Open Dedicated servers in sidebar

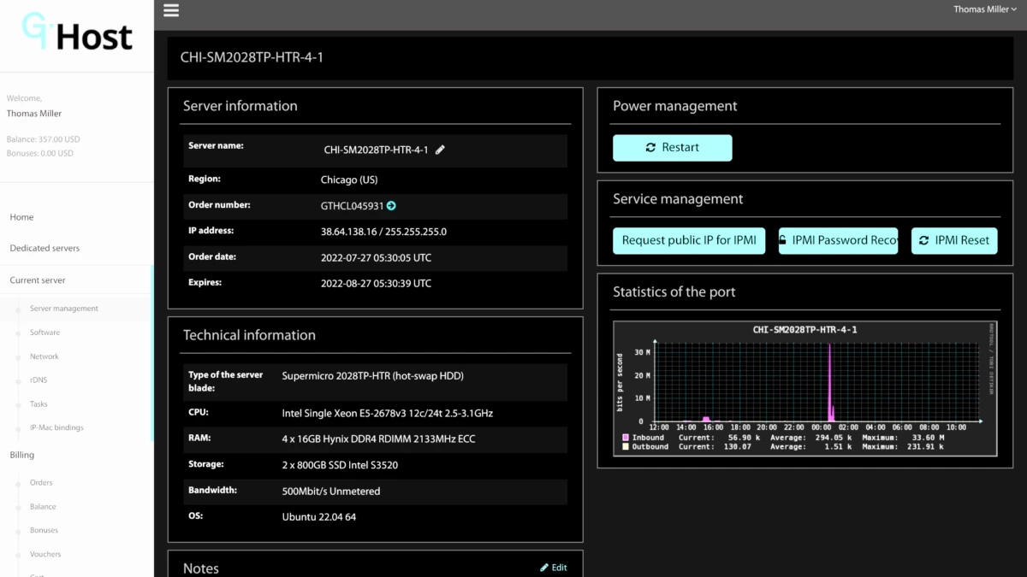pos(45,249)
